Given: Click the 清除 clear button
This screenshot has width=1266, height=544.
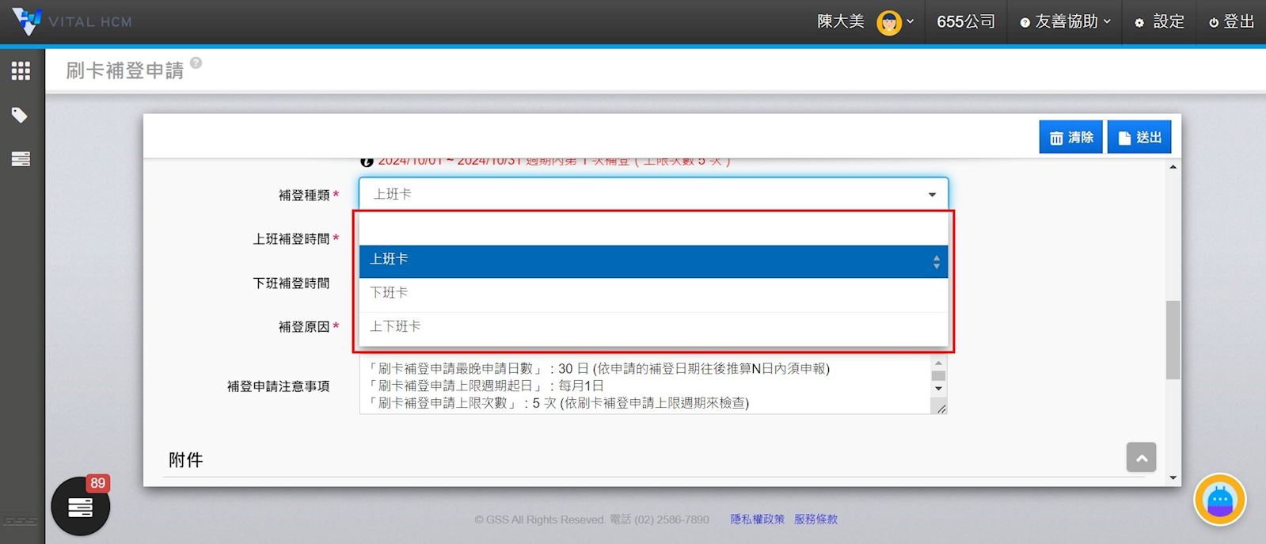Looking at the screenshot, I should click(1070, 138).
